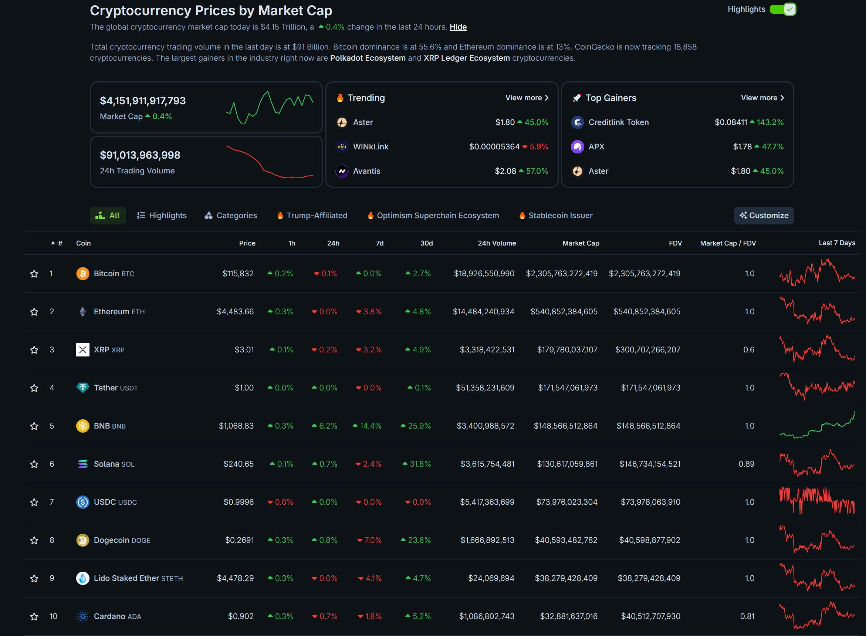This screenshot has height=636, width=866.
Task: Click the Ethereum diamond logo icon
Action: pos(82,312)
